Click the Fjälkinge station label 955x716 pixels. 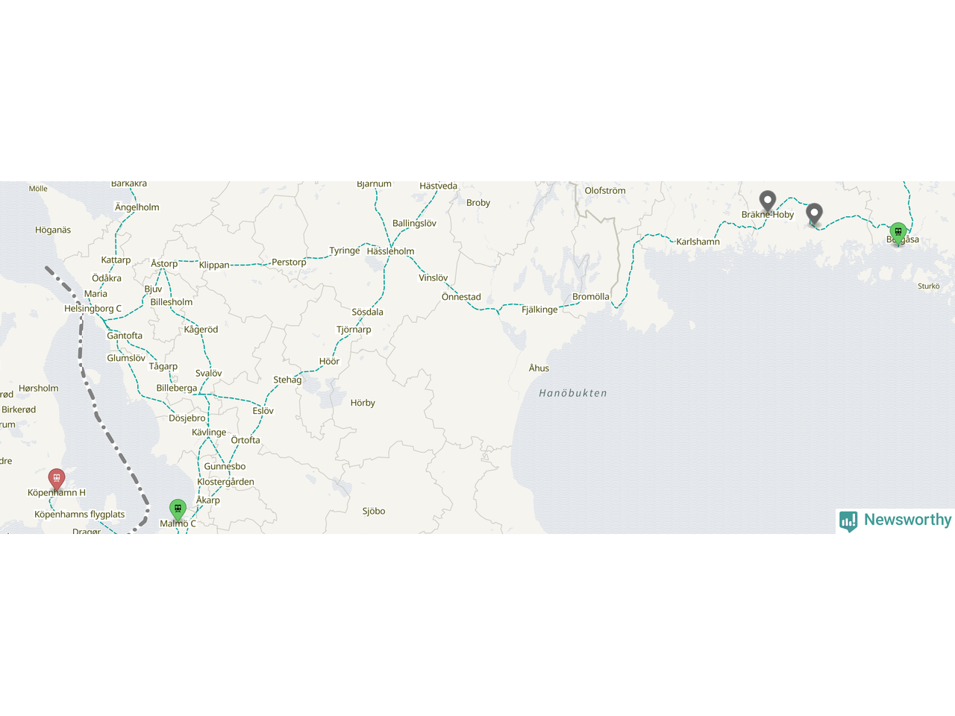[x=539, y=310]
